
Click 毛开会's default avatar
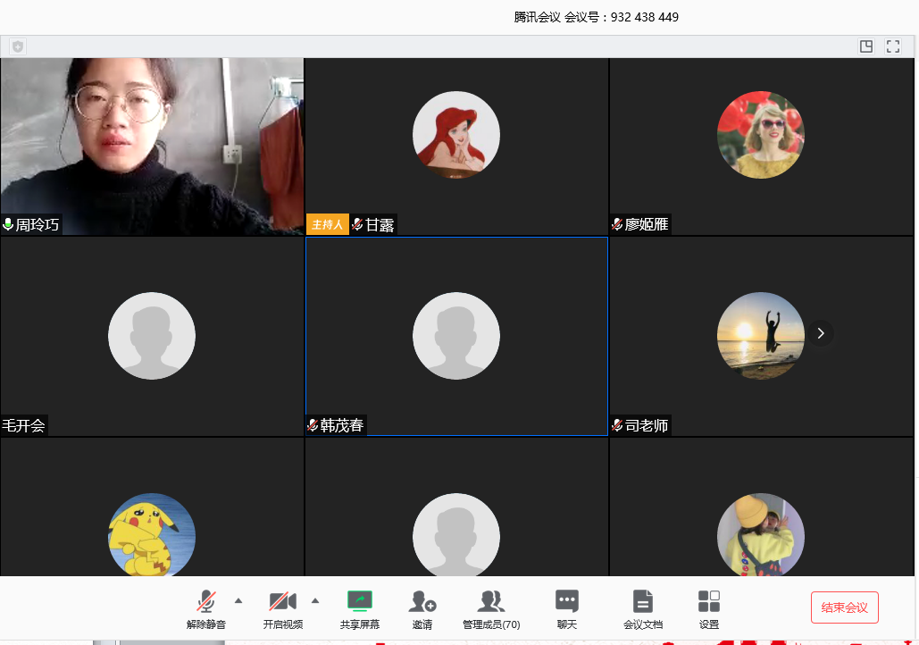(152, 336)
